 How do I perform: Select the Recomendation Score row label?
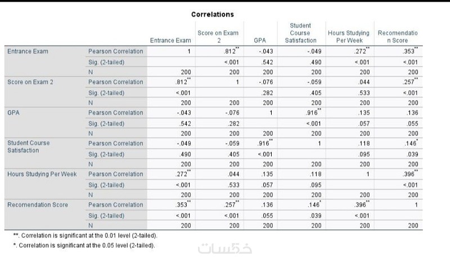coord(38,205)
